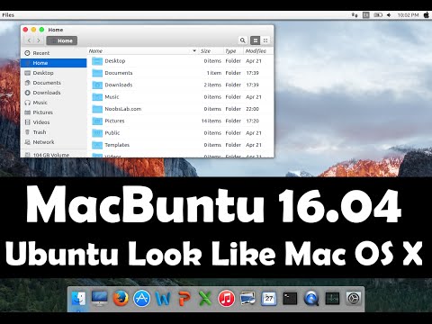Go forward with the right arrow button

pos(39,40)
